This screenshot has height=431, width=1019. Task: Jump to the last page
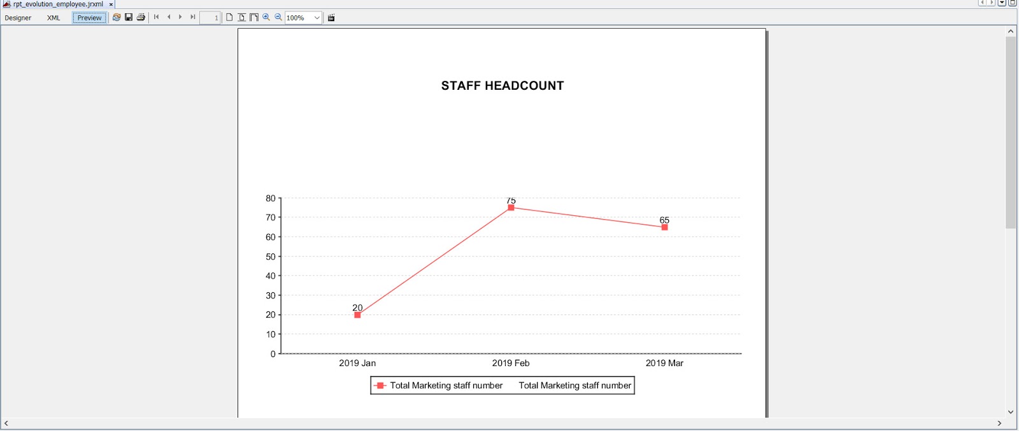pos(193,17)
